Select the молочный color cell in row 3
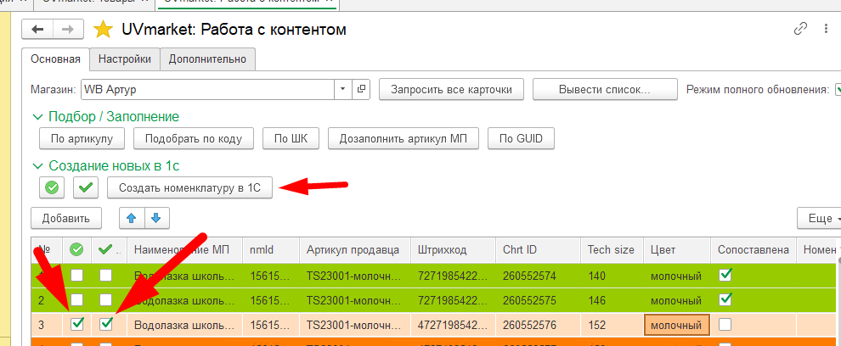Image resolution: width=841 pixels, height=346 pixels. pos(676,325)
